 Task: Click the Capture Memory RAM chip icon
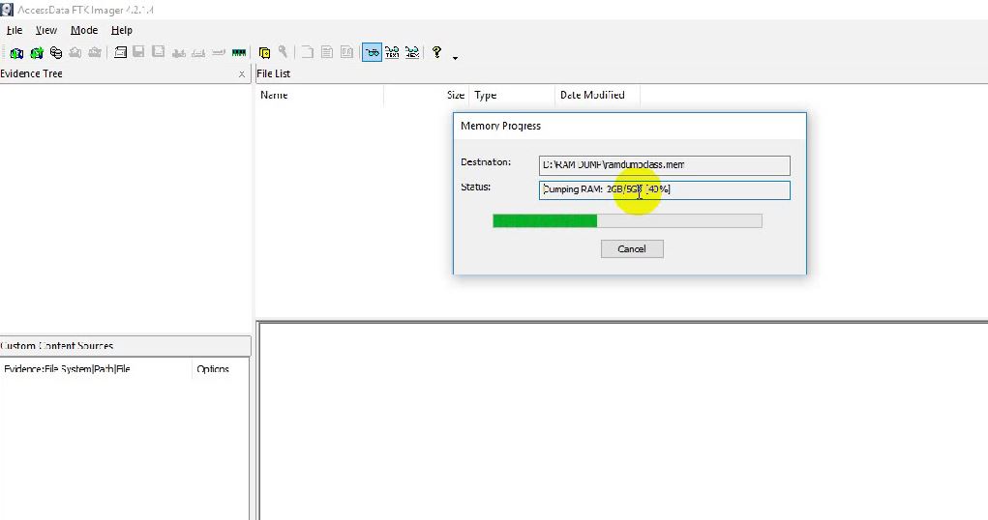pyautogui.click(x=239, y=53)
